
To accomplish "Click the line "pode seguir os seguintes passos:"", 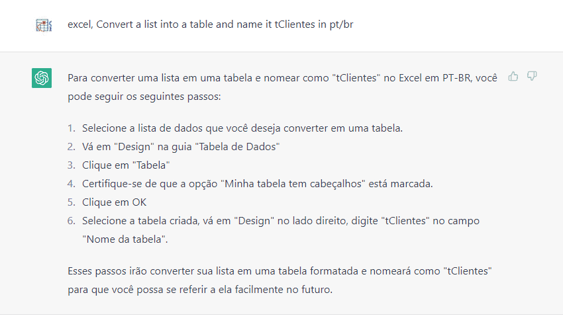I will click(x=144, y=97).
